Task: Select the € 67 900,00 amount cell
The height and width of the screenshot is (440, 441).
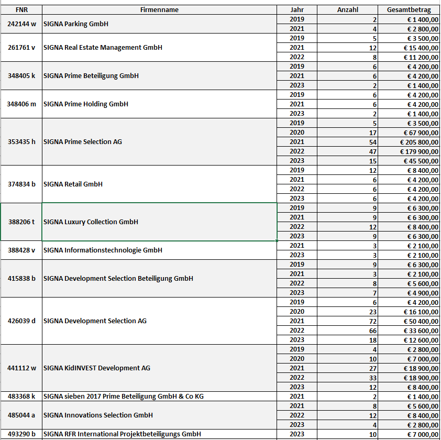Action: coord(409,133)
